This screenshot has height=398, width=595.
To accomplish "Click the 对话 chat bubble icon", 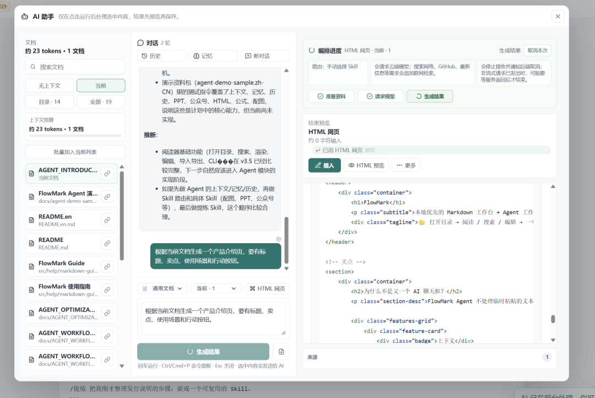I will pyautogui.click(x=140, y=43).
